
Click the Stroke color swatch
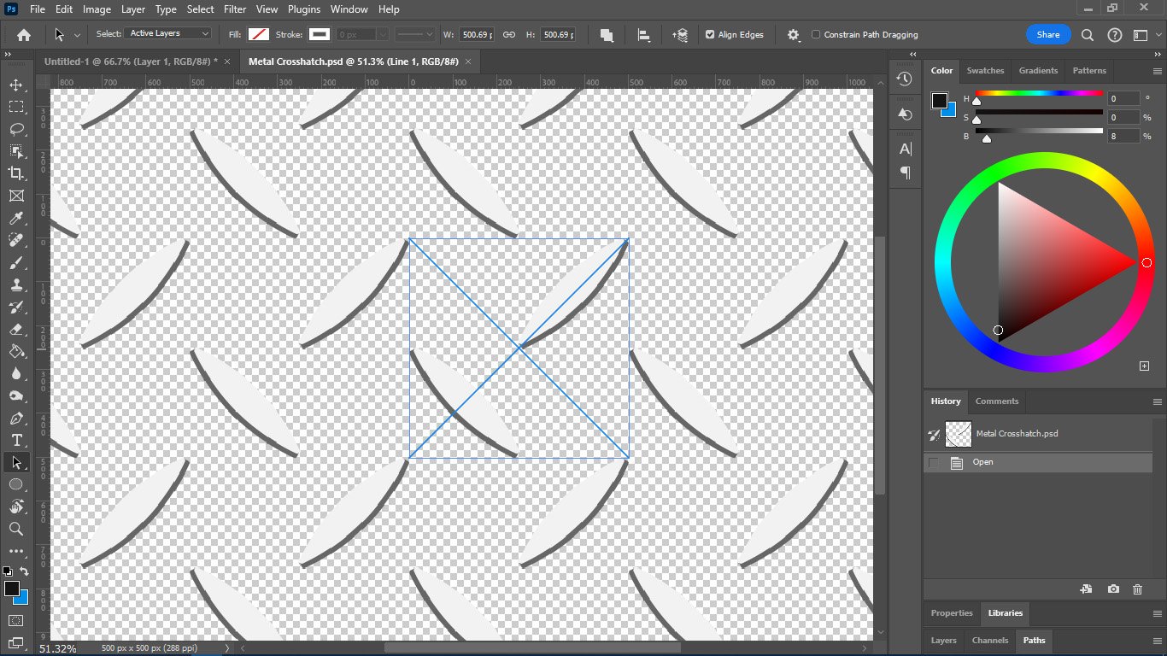click(320, 35)
